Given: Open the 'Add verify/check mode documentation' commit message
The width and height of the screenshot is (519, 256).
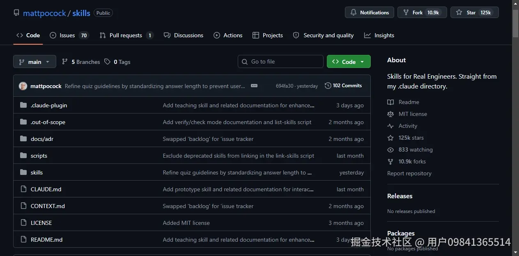Looking at the screenshot, I should (x=237, y=122).
